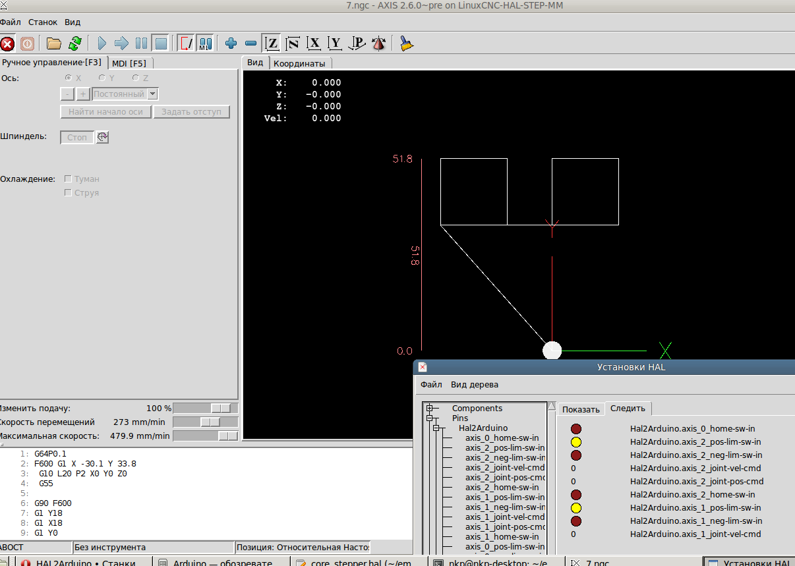
Task: Zoom in with the plus icon
Action: coord(231,44)
